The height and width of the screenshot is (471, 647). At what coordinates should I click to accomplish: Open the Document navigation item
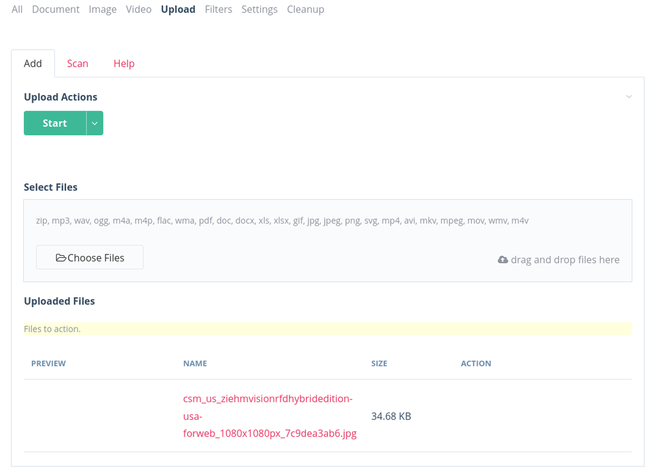pyautogui.click(x=56, y=9)
